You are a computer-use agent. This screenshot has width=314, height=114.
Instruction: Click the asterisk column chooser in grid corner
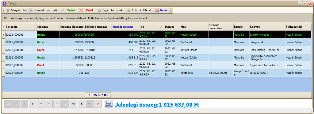click(x=4, y=27)
